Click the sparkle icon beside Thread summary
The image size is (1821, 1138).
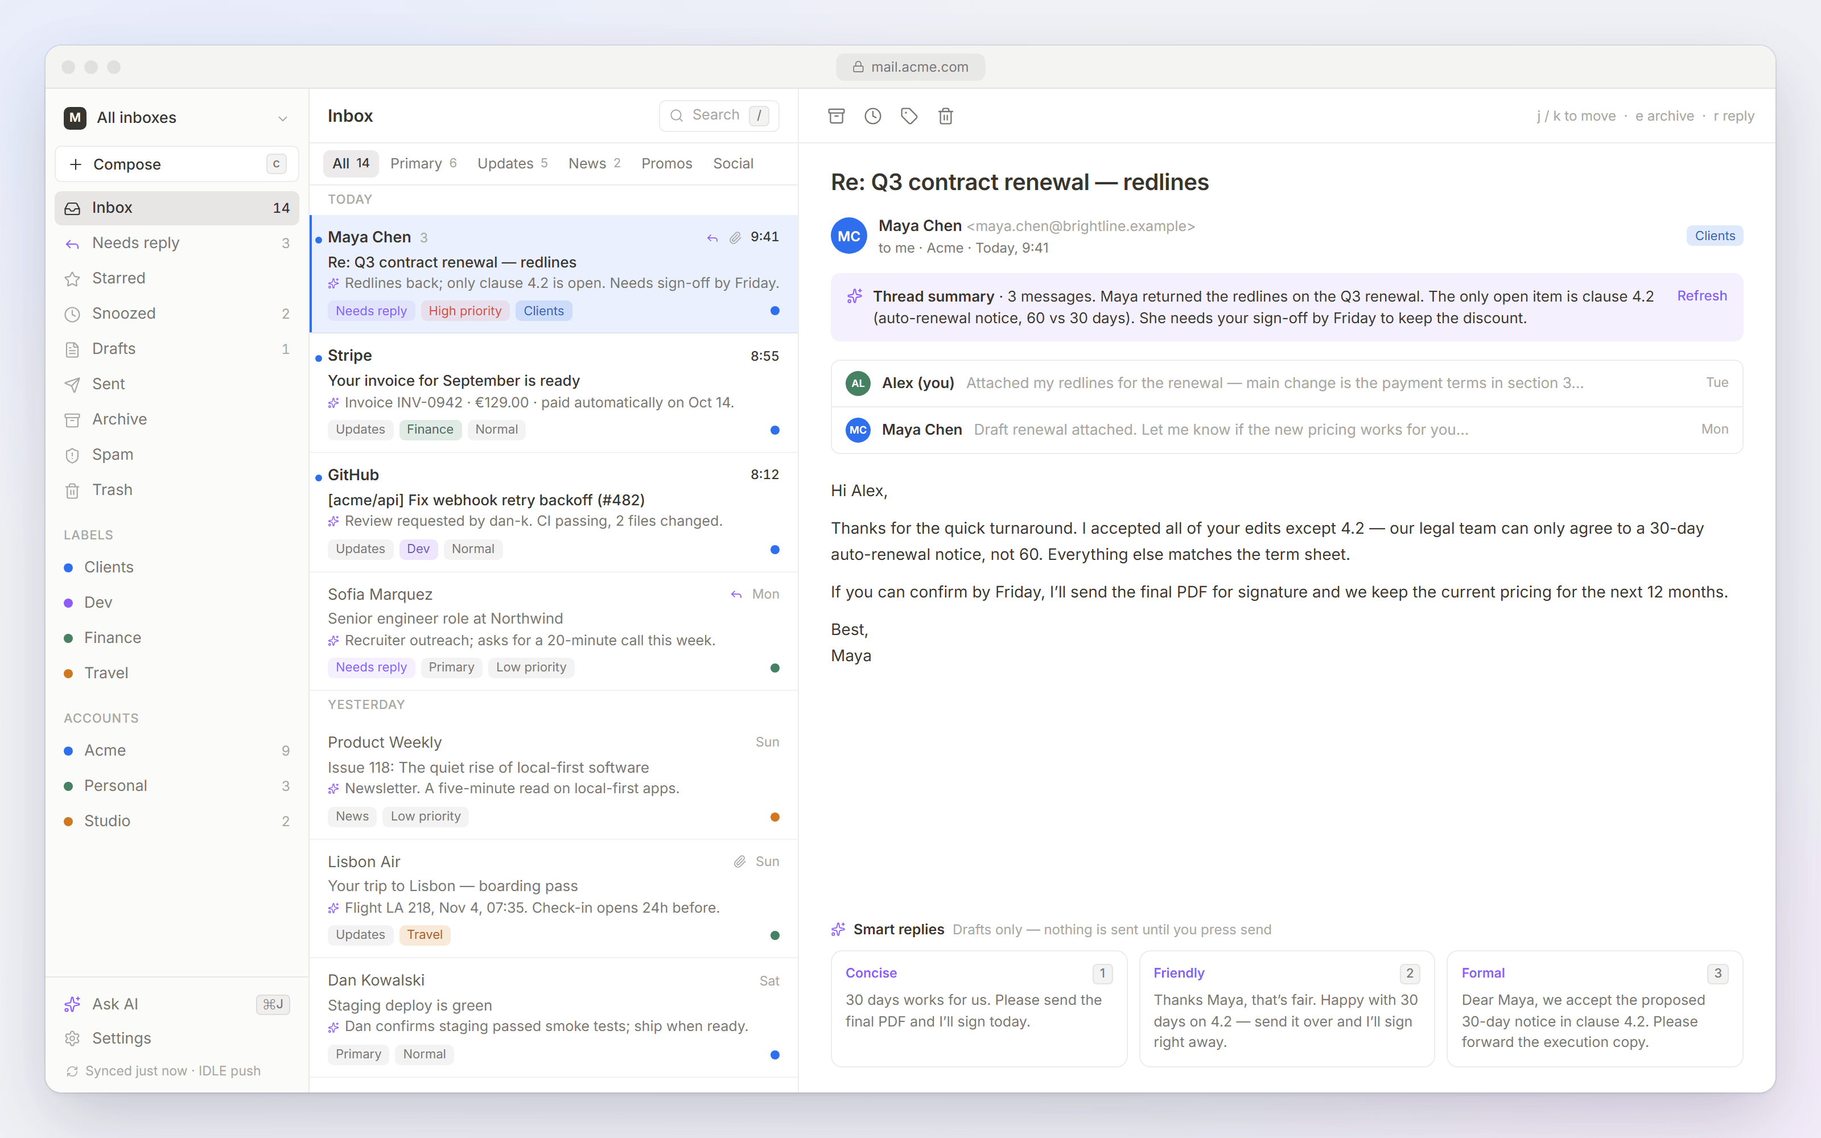click(x=855, y=296)
